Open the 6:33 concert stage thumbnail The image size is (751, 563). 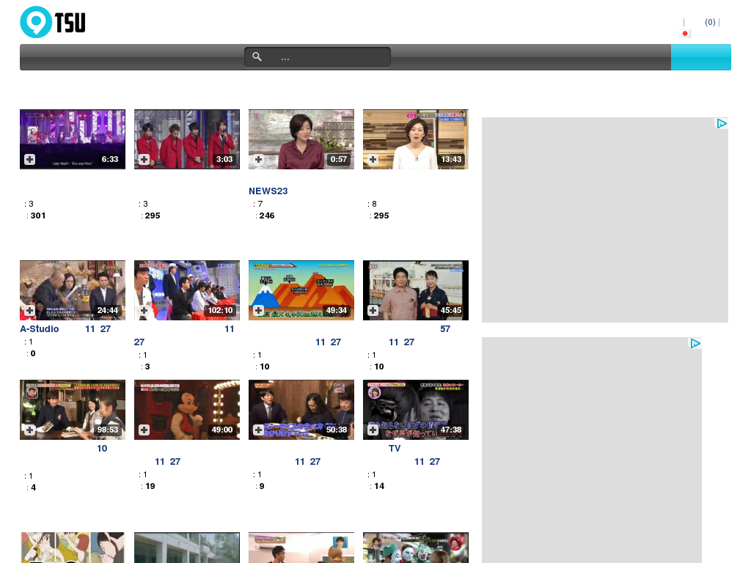click(73, 139)
